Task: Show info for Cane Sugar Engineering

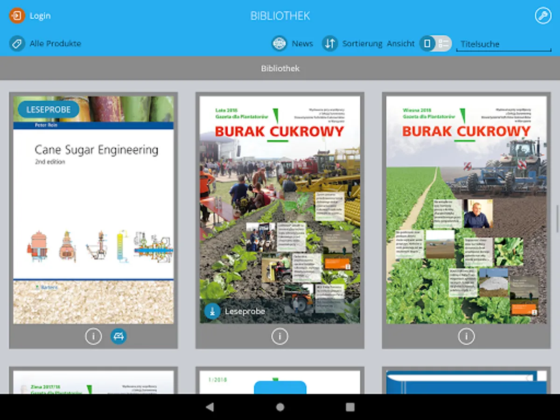Action: click(x=93, y=336)
